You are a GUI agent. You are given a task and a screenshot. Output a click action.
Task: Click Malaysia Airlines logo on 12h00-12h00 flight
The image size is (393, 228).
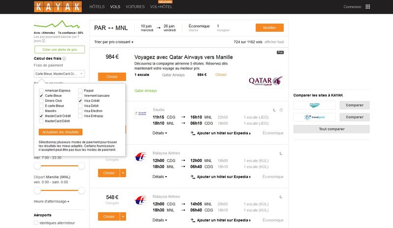[x=140, y=157]
